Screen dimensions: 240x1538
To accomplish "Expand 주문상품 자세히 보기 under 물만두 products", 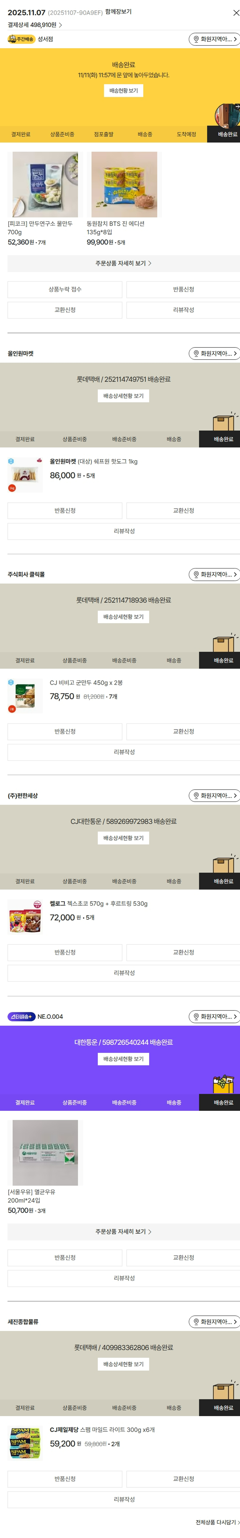I will (123, 263).
